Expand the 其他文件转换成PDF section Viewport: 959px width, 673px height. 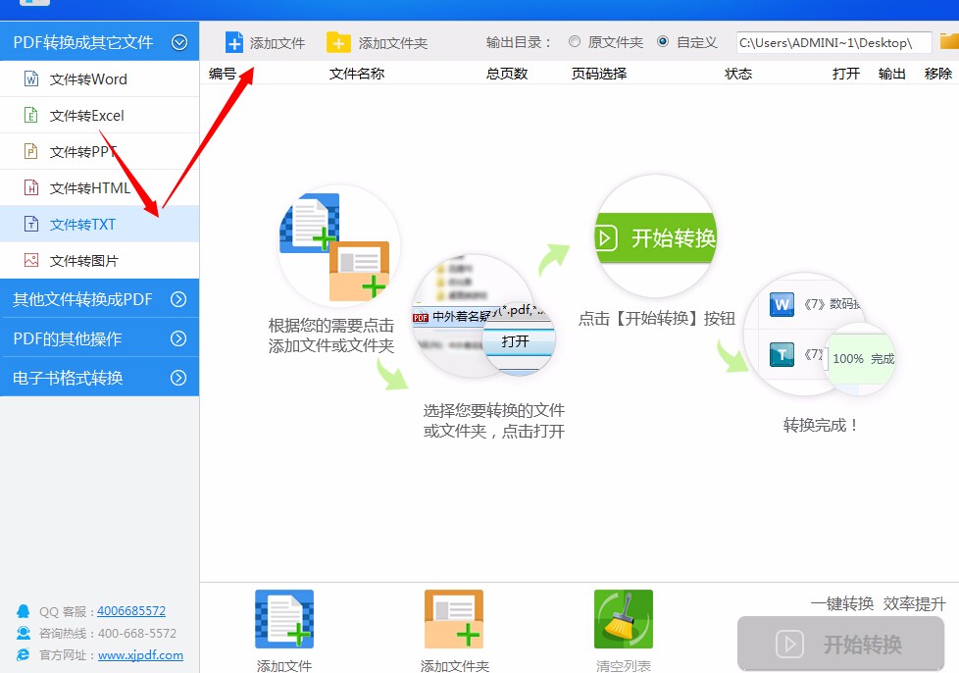click(x=178, y=299)
